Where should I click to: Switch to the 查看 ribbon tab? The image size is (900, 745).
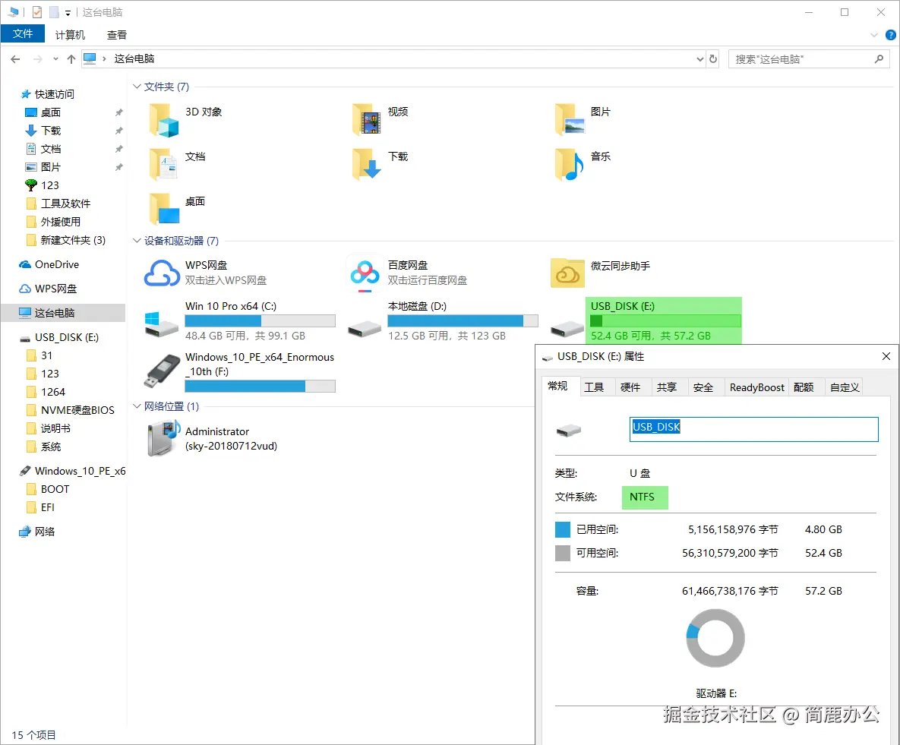pos(116,33)
